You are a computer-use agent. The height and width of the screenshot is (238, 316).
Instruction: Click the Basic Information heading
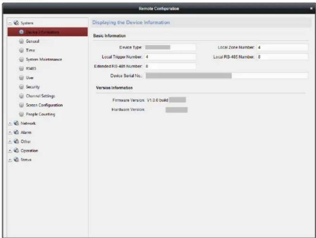tap(109, 36)
